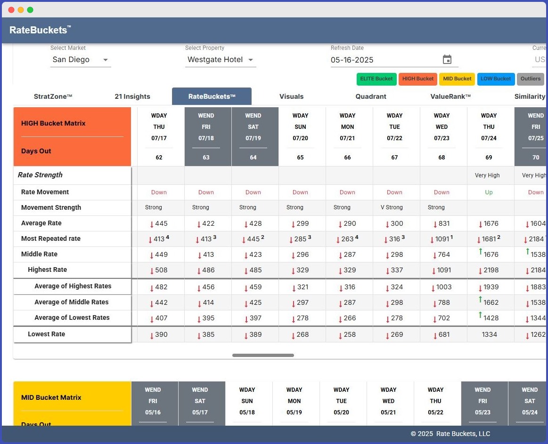
Task: Click the green arrow beside Average of Middle Rates 1662
Action: point(481,299)
